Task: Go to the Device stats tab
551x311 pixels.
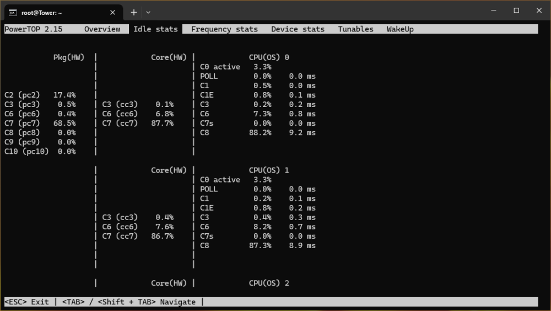Action: pyautogui.click(x=298, y=29)
